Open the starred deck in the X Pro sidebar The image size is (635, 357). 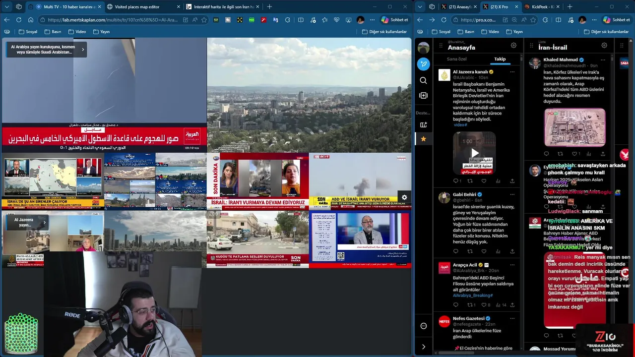423,139
